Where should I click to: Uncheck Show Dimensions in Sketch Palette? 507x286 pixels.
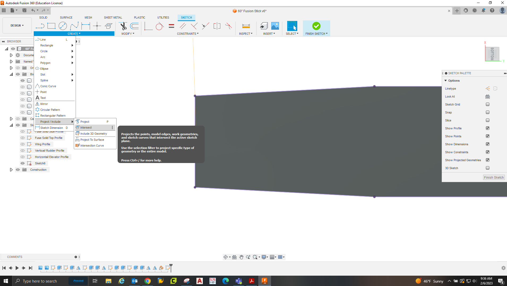(x=488, y=144)
